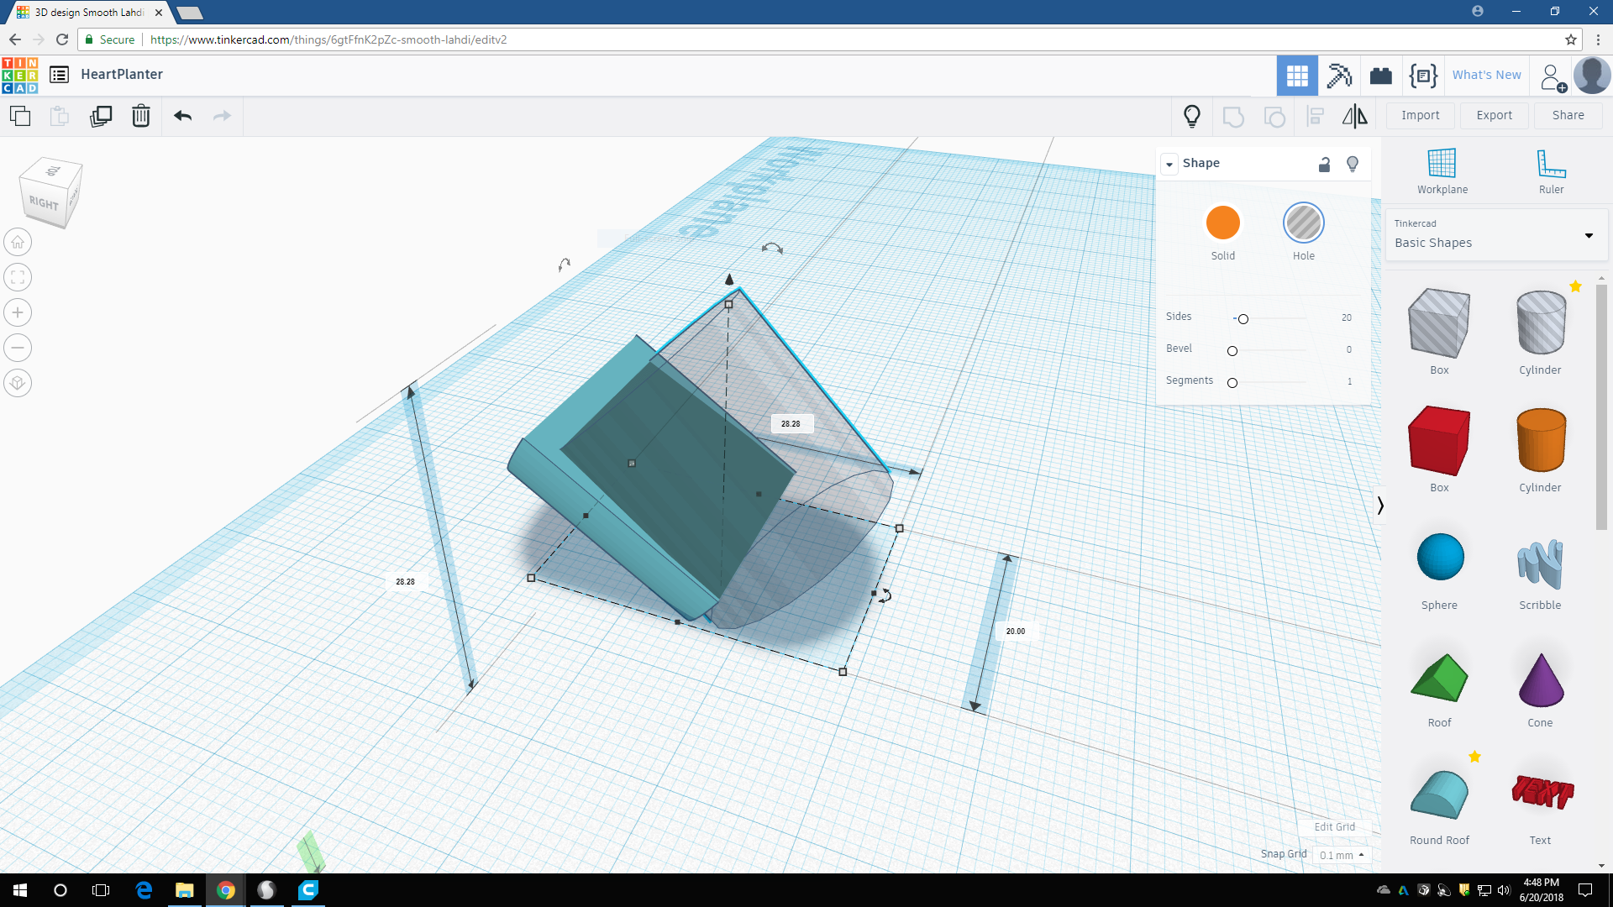Open the designs list icon next to HeartPlanter

(59, 75)
